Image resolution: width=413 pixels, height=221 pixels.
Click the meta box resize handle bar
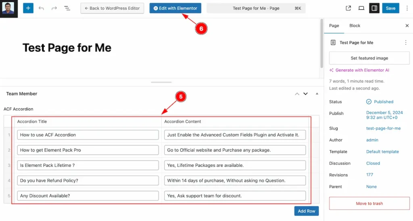pos(161,82)
